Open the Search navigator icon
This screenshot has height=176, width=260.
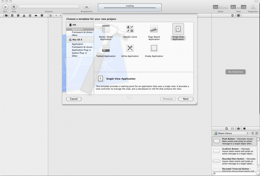point(18,15)
